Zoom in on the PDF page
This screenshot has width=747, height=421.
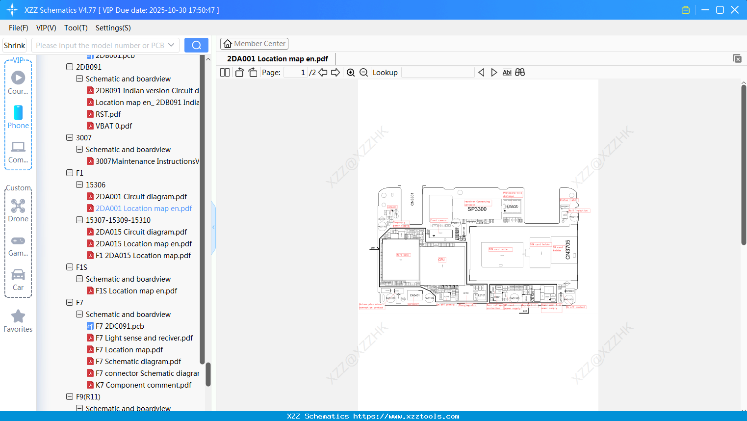(x=351, y=72)
